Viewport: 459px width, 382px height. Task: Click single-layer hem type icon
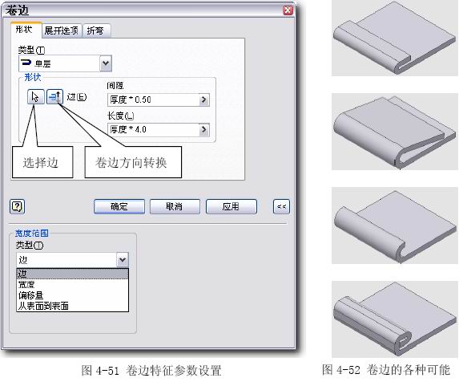pos(26,63)
